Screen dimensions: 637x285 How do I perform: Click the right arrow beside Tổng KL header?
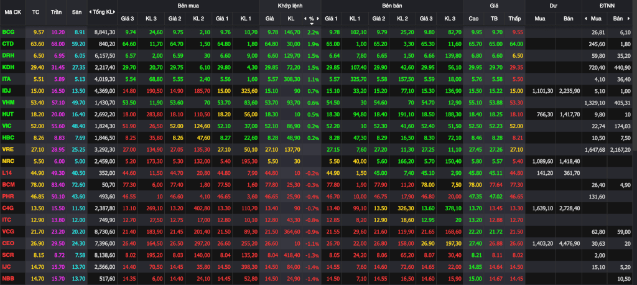(x=114, y=12)
